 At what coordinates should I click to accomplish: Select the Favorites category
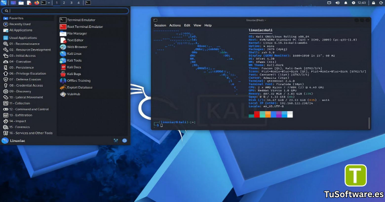coord(28,18)
